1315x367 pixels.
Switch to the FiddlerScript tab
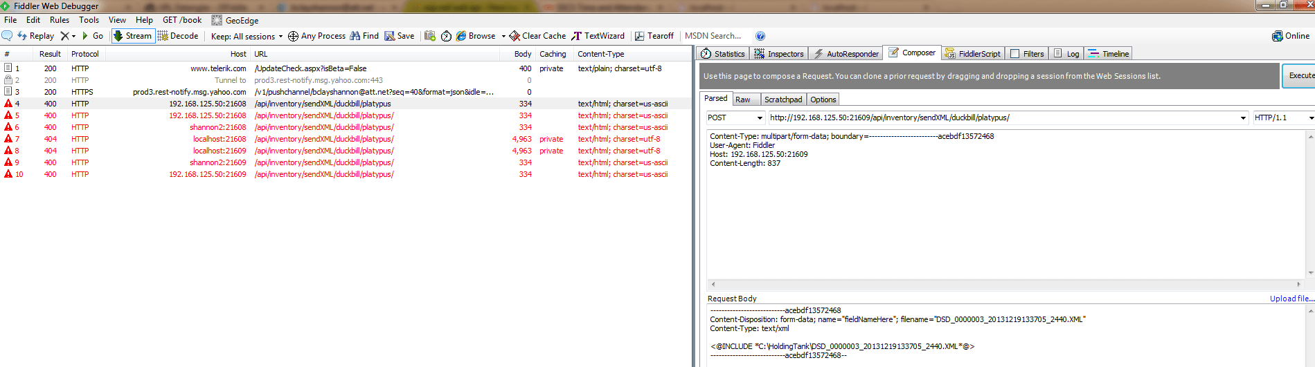pos(973,54)
